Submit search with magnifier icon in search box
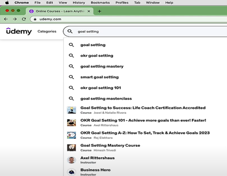The height and width of the screenshot is (176, 227). coord(70,31)
